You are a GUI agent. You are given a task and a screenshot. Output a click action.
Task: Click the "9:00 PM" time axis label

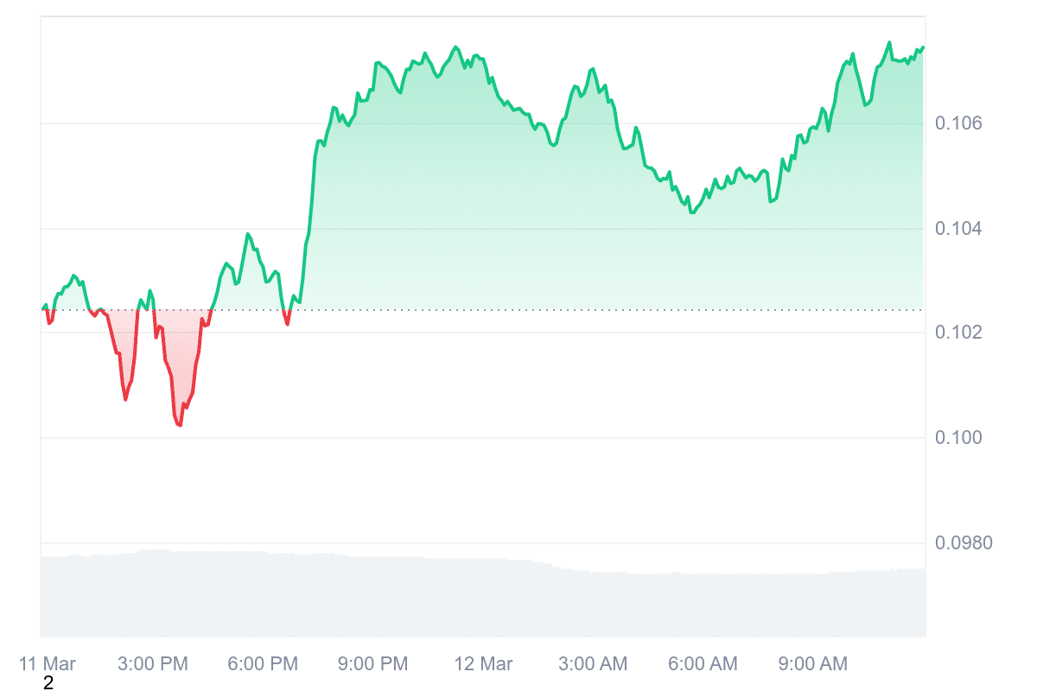click(373, 664)
